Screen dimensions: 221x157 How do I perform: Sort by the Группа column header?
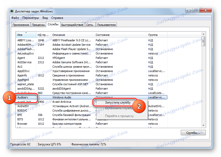157,35
